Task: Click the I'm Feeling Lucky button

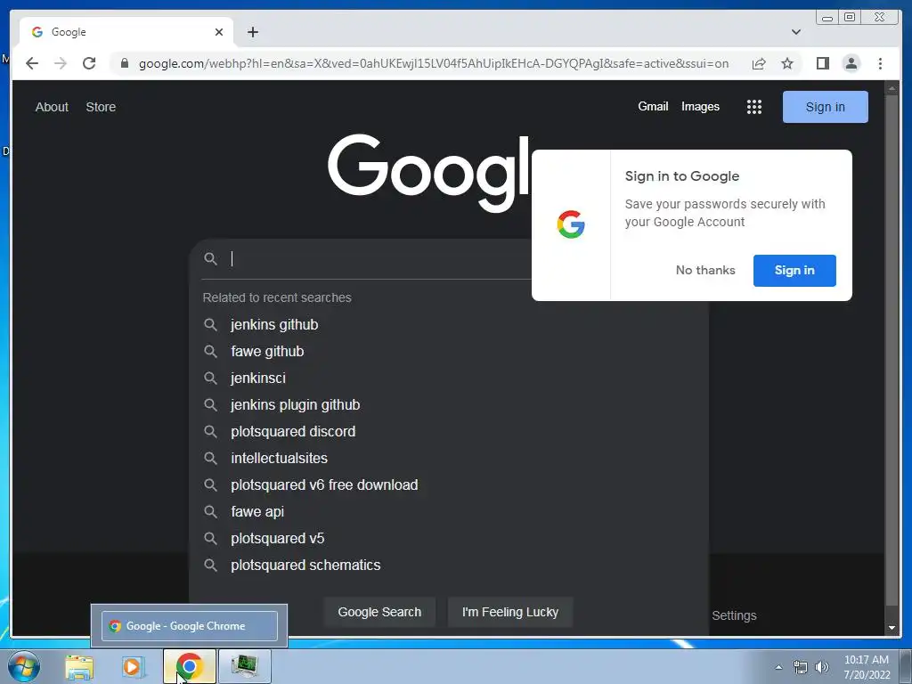Action: [510, 612]
